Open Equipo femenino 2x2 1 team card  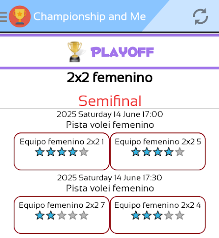coord(62,151)
